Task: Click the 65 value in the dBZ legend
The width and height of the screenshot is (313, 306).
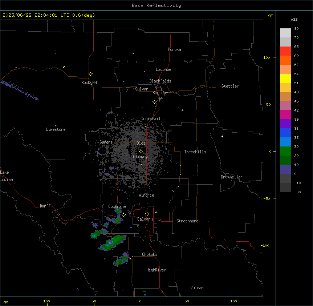Action: [x=296, y=47]
